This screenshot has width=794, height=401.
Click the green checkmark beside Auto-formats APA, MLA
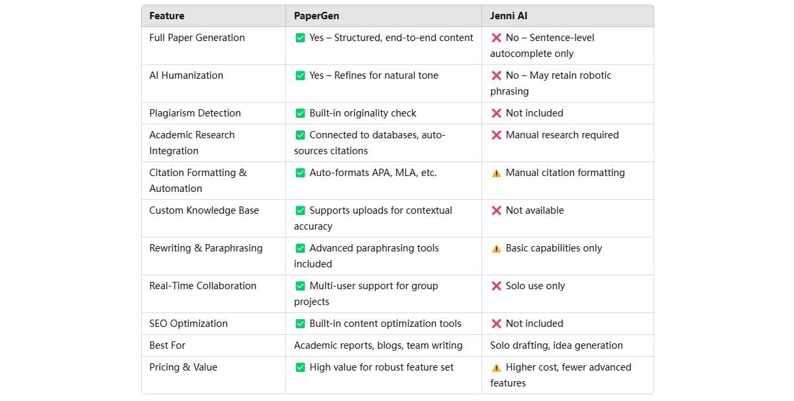pos(300,173)
